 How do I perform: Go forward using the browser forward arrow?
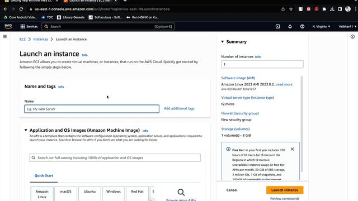coord(13,9)
